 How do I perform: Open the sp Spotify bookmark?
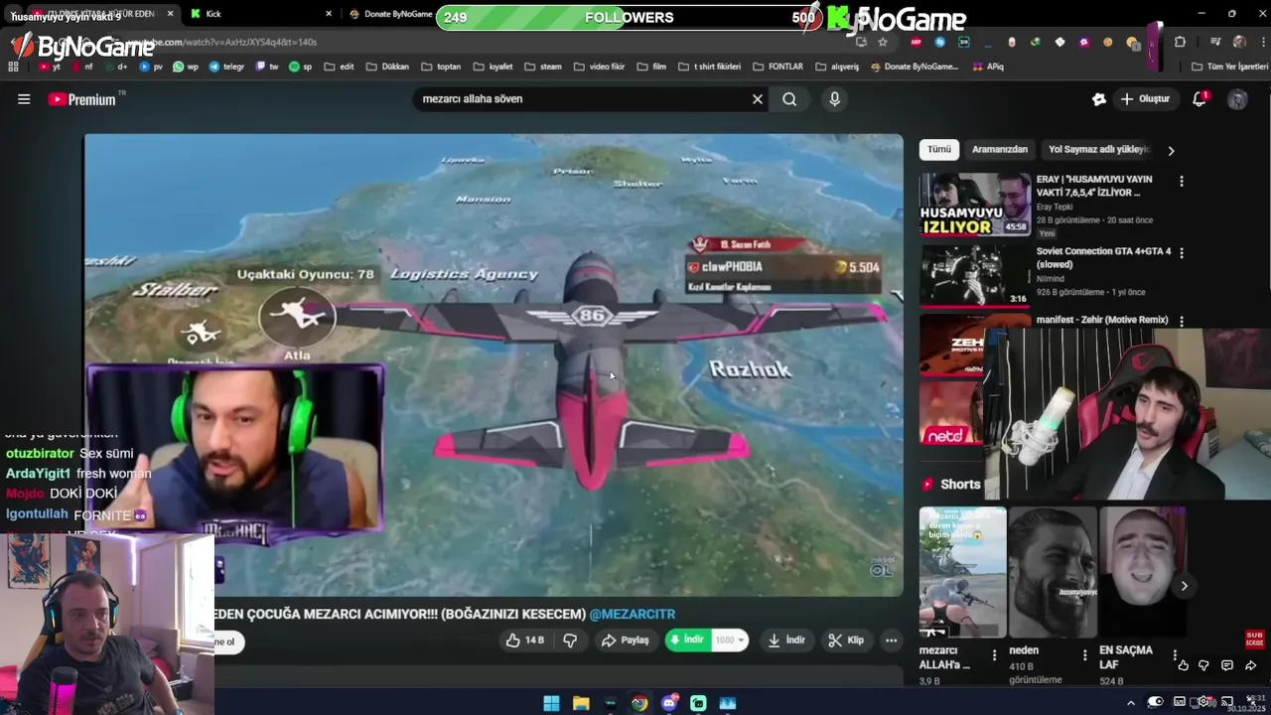click(300, 67)
